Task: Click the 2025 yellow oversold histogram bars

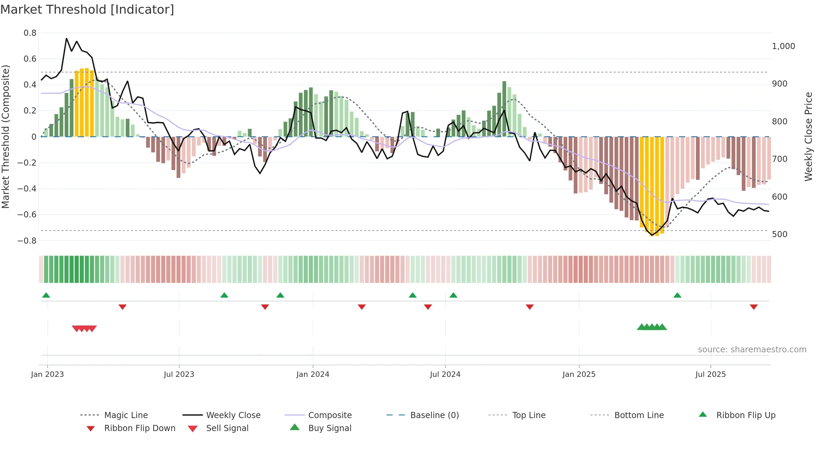Action: (652, 186)
